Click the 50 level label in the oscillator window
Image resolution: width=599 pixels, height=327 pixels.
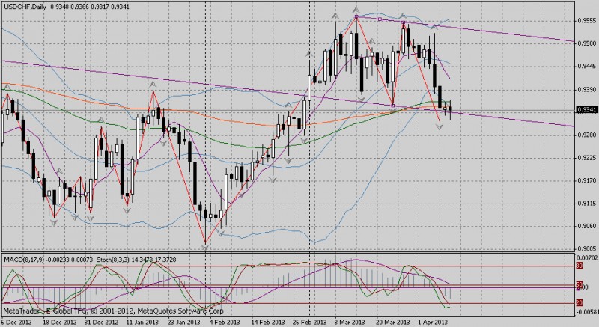tap(579, 284)
